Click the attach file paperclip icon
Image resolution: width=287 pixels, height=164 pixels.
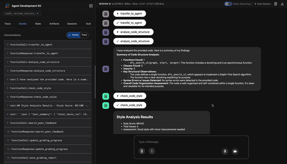pyautogui.click(x=142, y=151)
